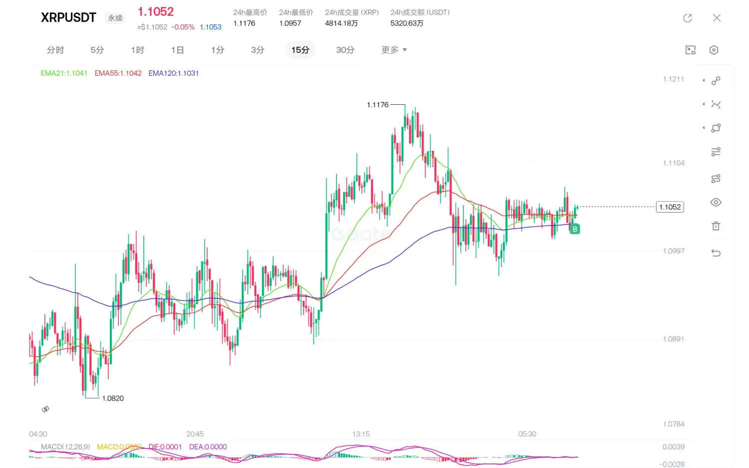The image size is (749, 468).
Task: Expand the trend line tool submenu arrow
Action: coord(704,80)
